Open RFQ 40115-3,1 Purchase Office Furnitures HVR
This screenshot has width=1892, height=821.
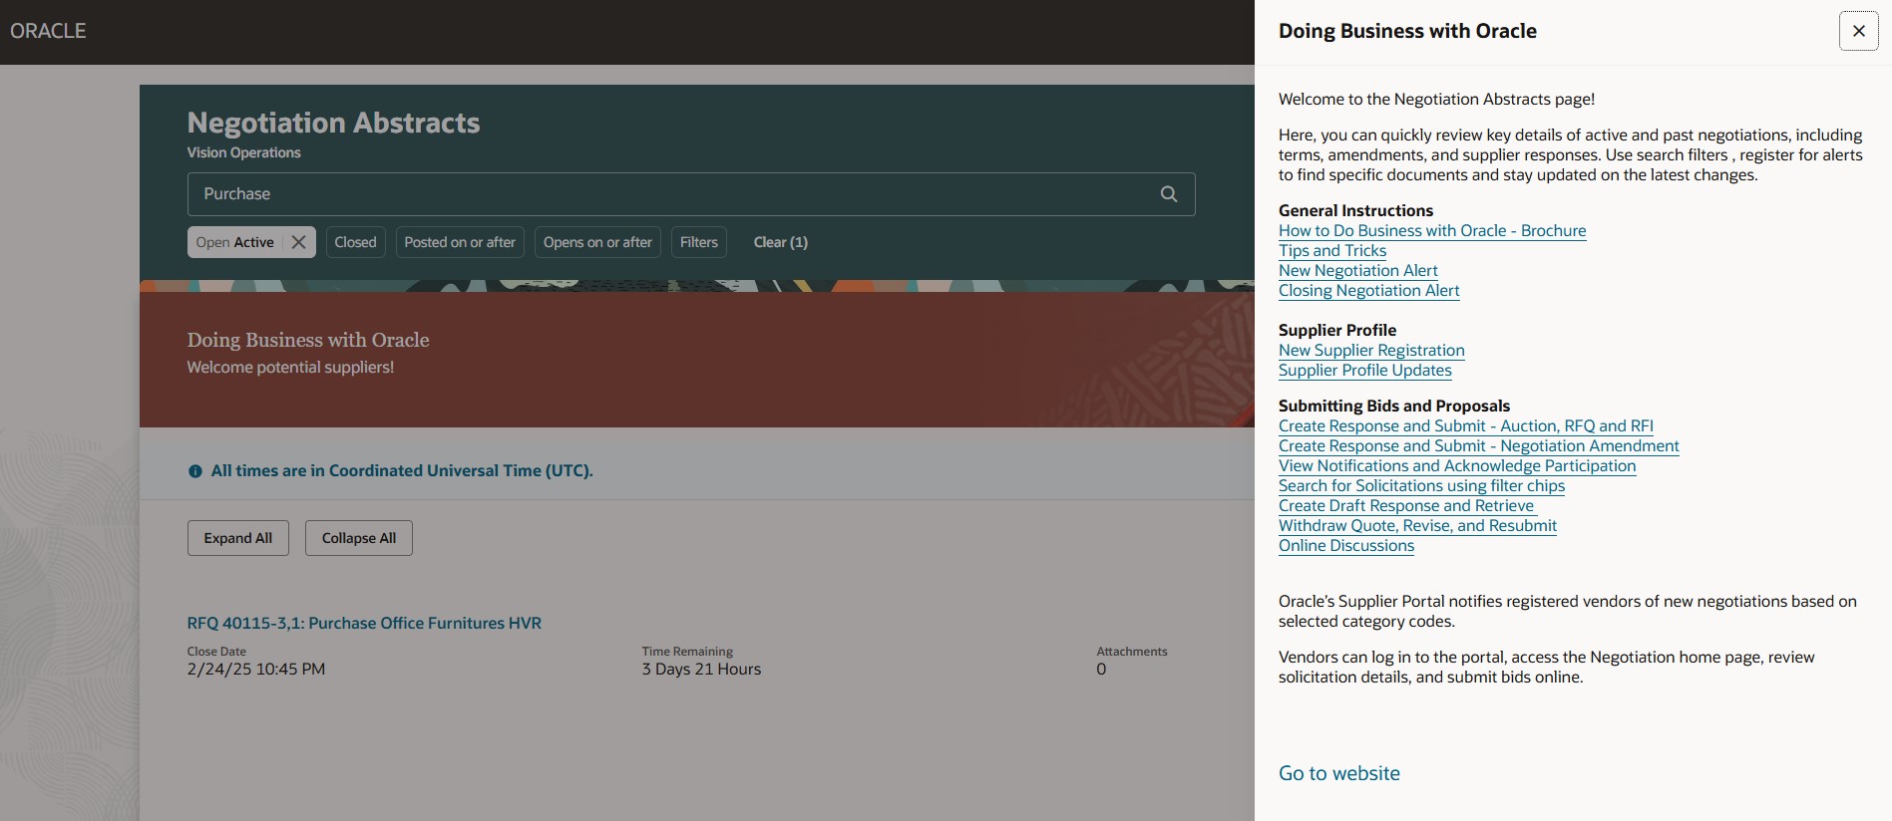[364, 623]
